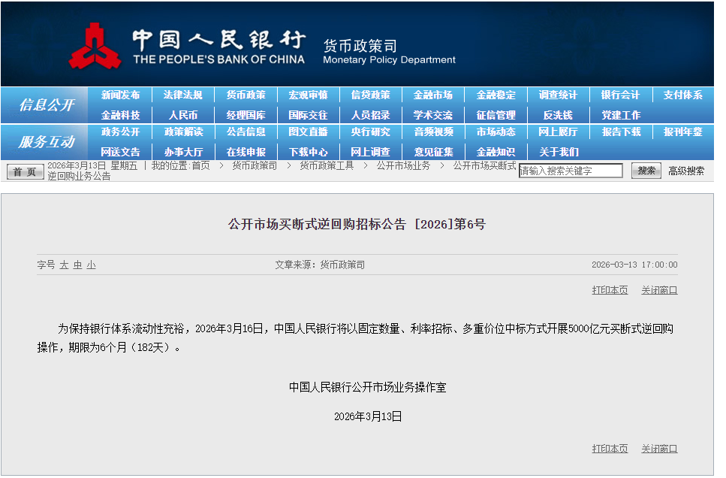Screen dimensions: 726x478
Task: Set font size to medium (中)
Action: pos(77,265)
